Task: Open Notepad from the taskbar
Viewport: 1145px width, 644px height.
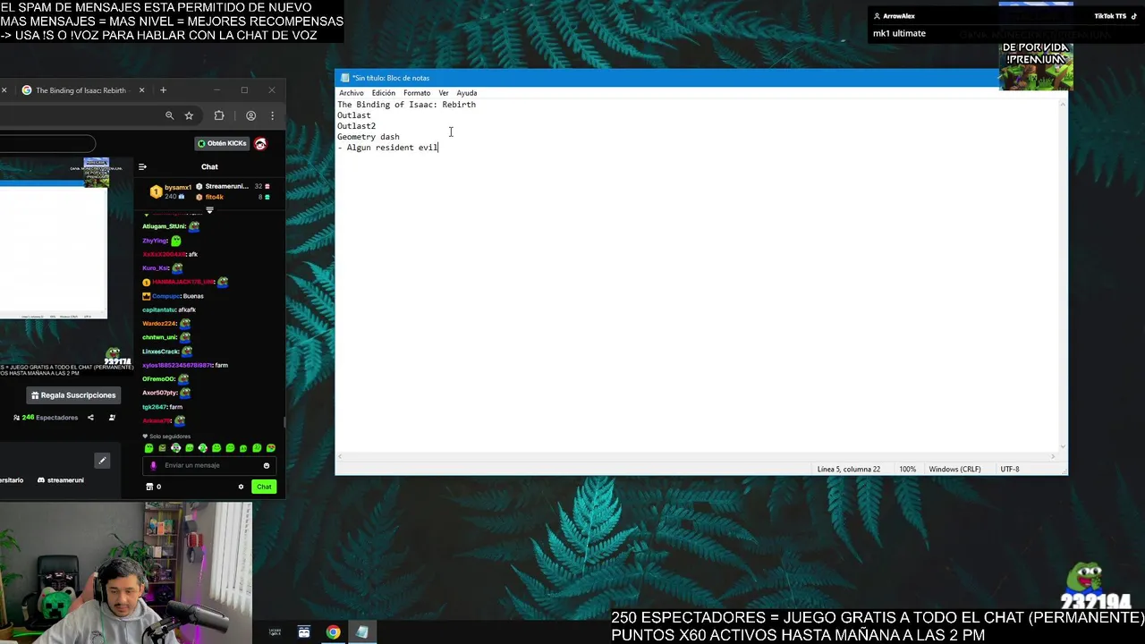Action: coord(361,632)
